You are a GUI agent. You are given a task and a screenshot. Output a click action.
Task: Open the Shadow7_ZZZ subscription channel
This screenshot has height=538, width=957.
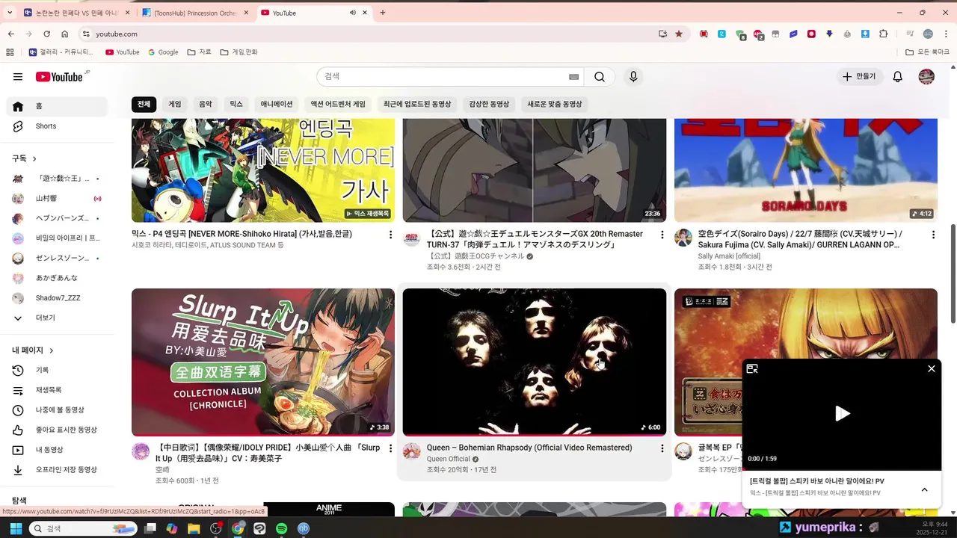point(57,298)
